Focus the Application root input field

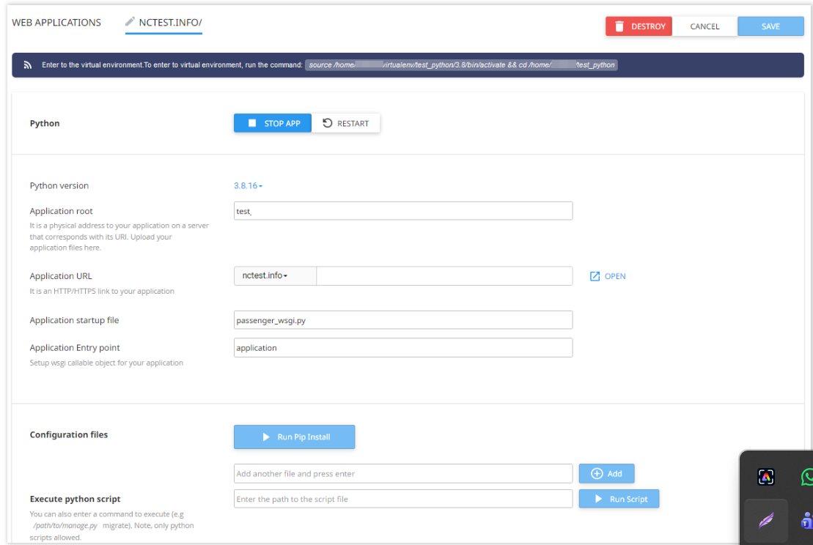[403, 211]
